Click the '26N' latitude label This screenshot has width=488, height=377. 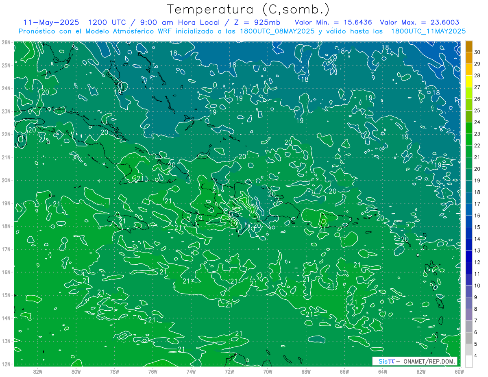tap(6, 42)
